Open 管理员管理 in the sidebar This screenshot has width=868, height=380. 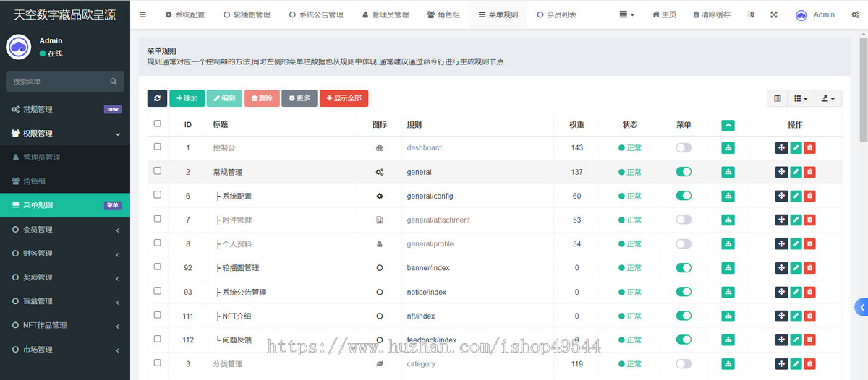pyautogui.click(x=65, y=157)
